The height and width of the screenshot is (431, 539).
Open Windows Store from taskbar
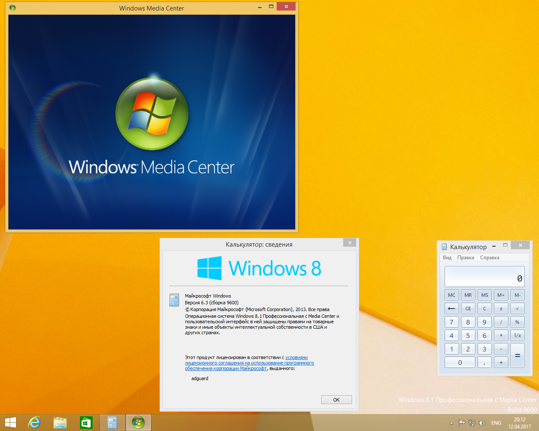[86, 423]
